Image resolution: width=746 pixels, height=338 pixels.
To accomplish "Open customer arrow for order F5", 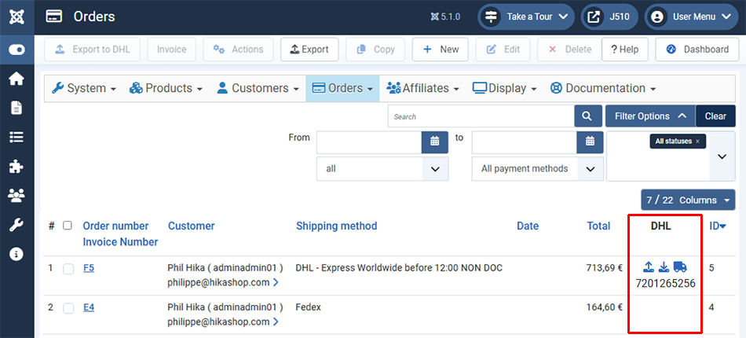I will coord(276,283).
